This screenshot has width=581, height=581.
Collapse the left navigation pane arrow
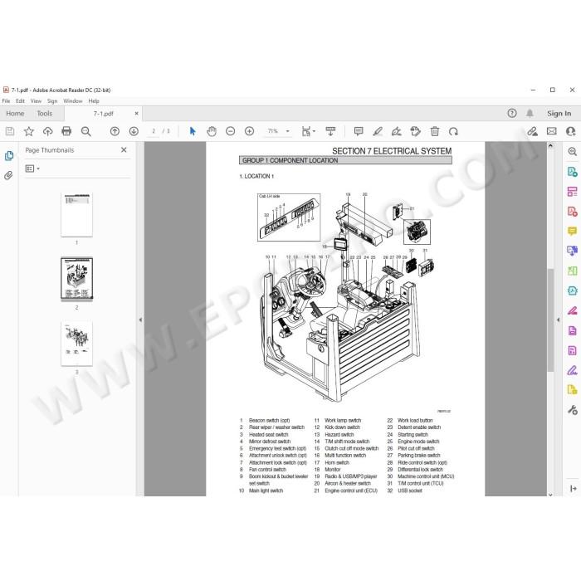tap(140, 320)
